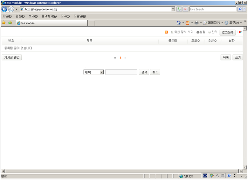Screen dimensions: 248x180
Task: Select page number 1
Action: coord(121,58)
